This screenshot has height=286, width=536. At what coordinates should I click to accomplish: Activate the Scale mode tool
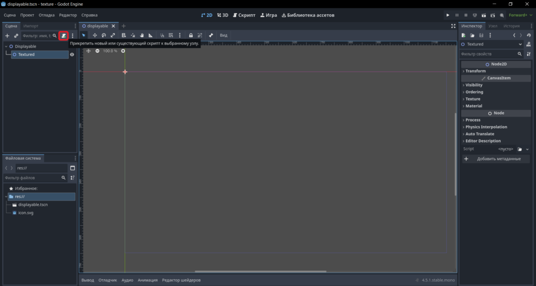click(113, 35)
